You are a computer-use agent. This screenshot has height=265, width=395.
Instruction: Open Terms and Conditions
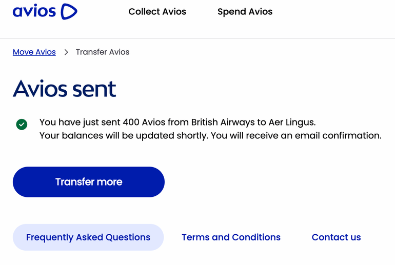[231, 237]
